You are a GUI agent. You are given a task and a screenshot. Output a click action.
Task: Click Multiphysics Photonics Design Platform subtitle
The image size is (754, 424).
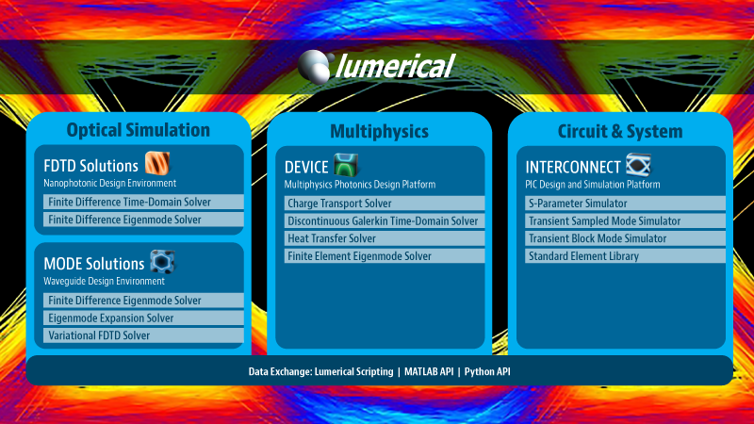[360, 185]
